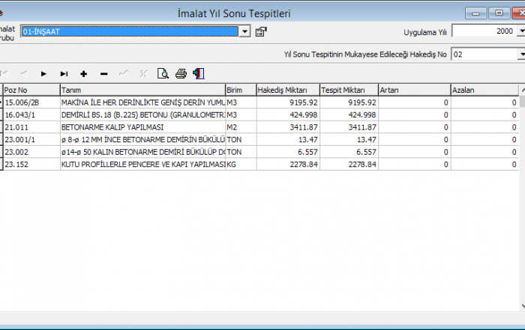Image resolution: width=525 pixels, height=330 pixels.
Task: Delete record with the minus icon
Action: [103, 73]
